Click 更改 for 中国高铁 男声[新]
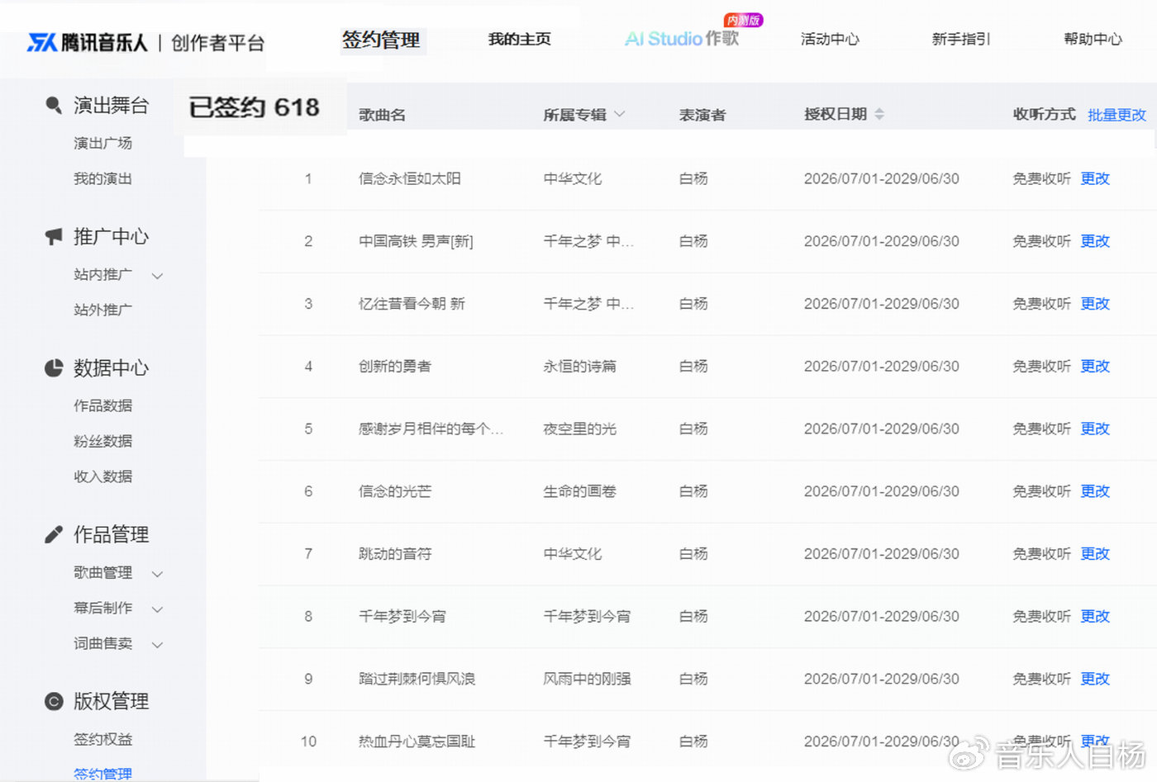Screen dimensions: 1157x782 (1095, 241)
